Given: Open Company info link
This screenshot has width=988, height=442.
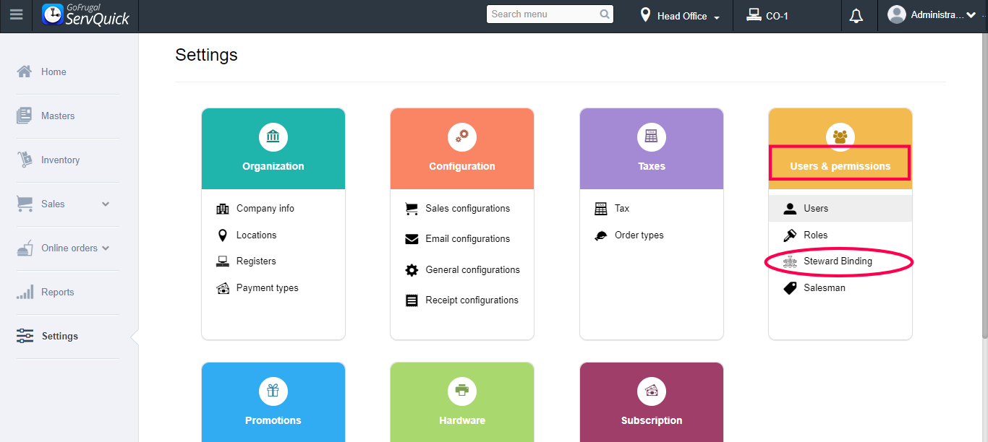Looking at the screenshot, I should coord(265,209).
